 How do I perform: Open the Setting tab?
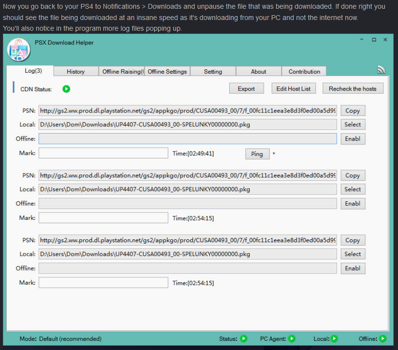click(213, 72)
